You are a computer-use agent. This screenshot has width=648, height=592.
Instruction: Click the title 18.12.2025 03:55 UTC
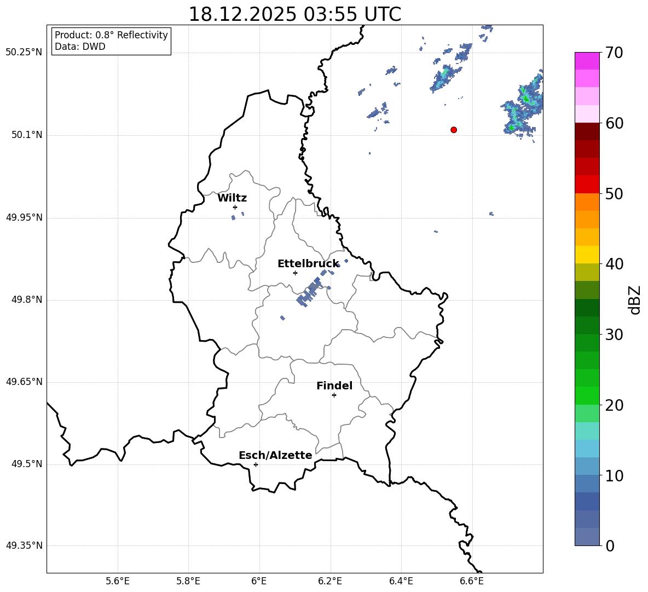tap(294, 14)
